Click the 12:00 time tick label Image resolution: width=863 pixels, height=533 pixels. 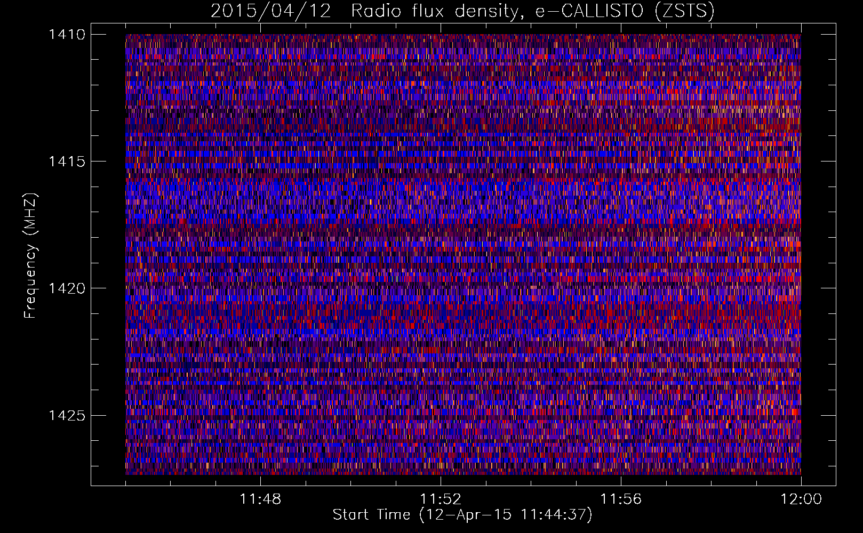tap(801, 499)
